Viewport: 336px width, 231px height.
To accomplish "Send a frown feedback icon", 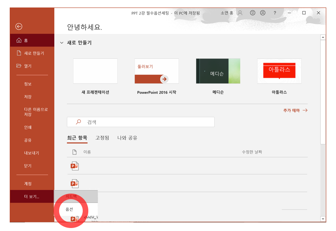I will point(263,13).
